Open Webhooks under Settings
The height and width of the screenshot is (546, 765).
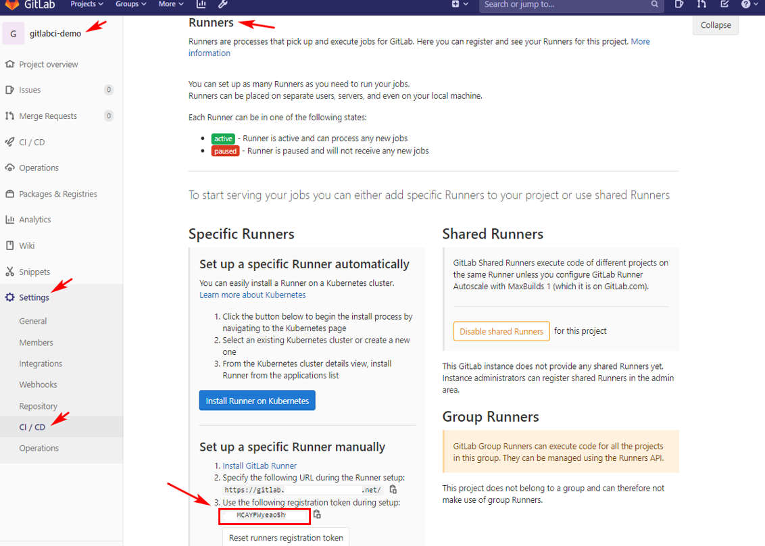38,384
